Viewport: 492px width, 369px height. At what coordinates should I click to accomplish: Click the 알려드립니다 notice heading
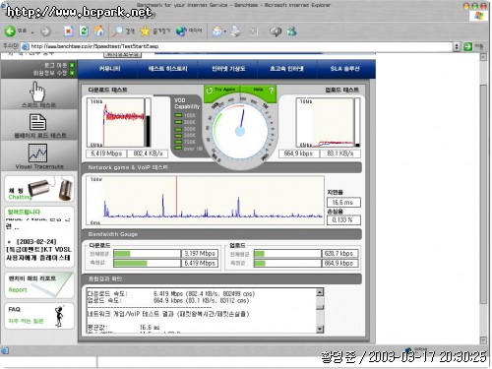24,212
